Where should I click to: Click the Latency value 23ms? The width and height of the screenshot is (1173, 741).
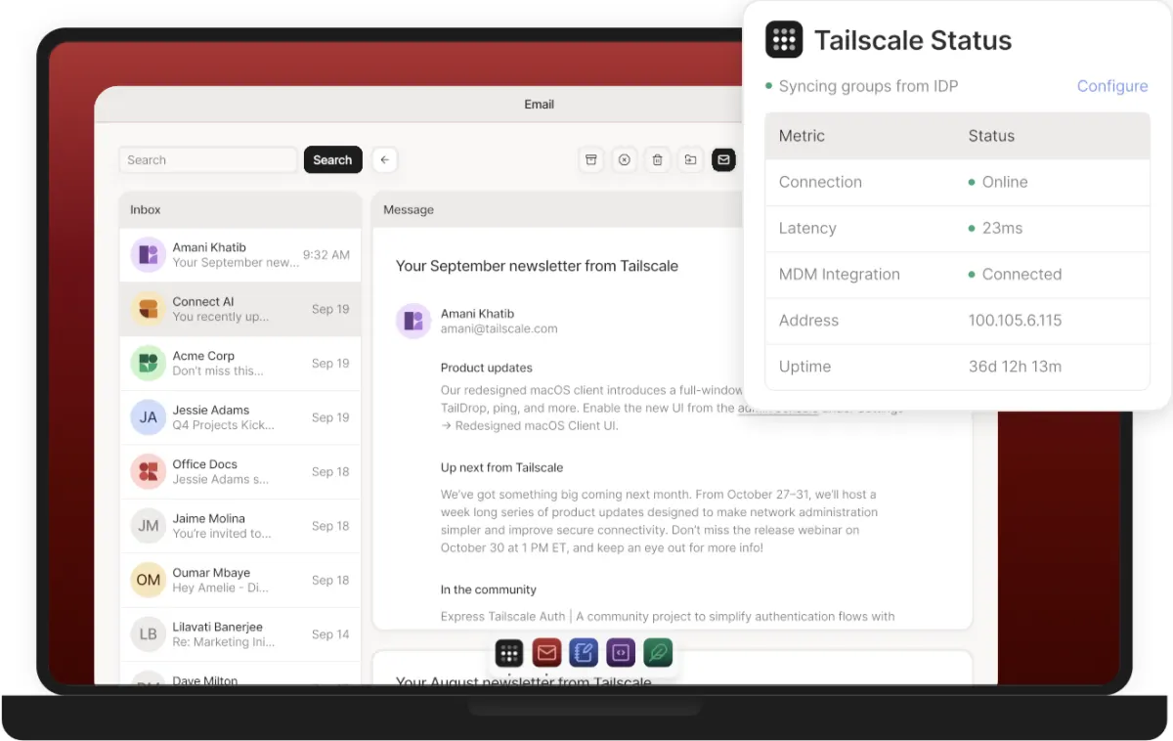(x=995, y=228)
